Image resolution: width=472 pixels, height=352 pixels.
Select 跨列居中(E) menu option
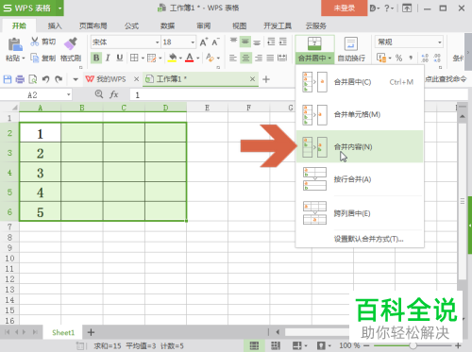click(360, 213)
